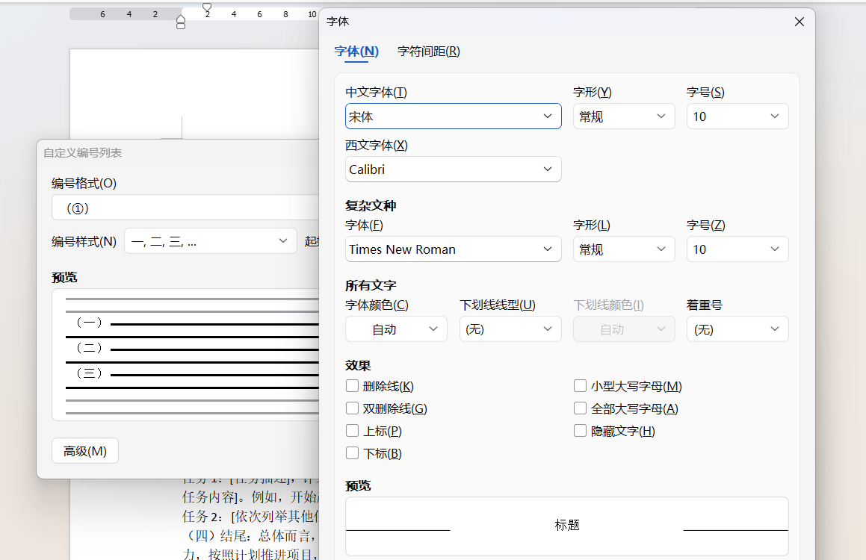This screenshot has width=866, height=560.
Task: Open the 着重号 dropdown
Action: (737, 329)
